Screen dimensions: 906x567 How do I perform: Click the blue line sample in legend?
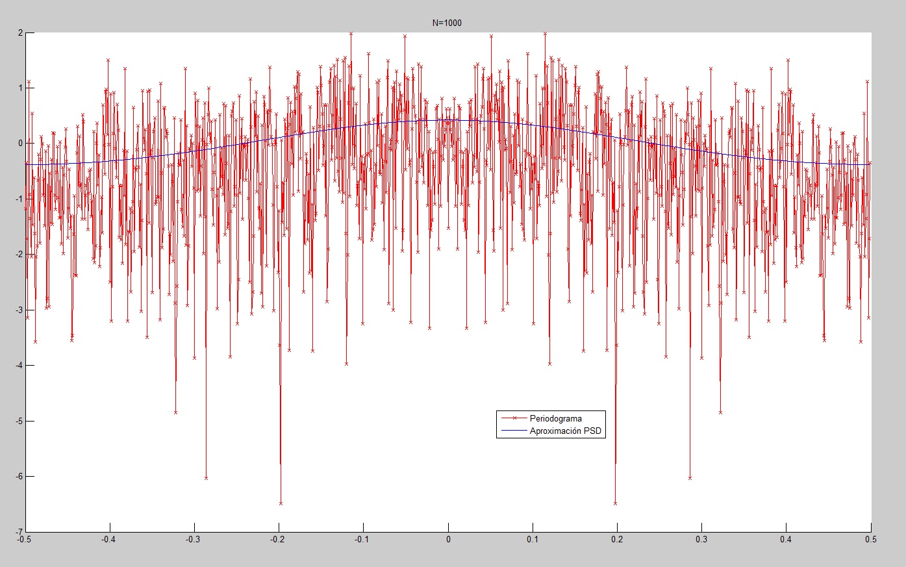[513, 431]
